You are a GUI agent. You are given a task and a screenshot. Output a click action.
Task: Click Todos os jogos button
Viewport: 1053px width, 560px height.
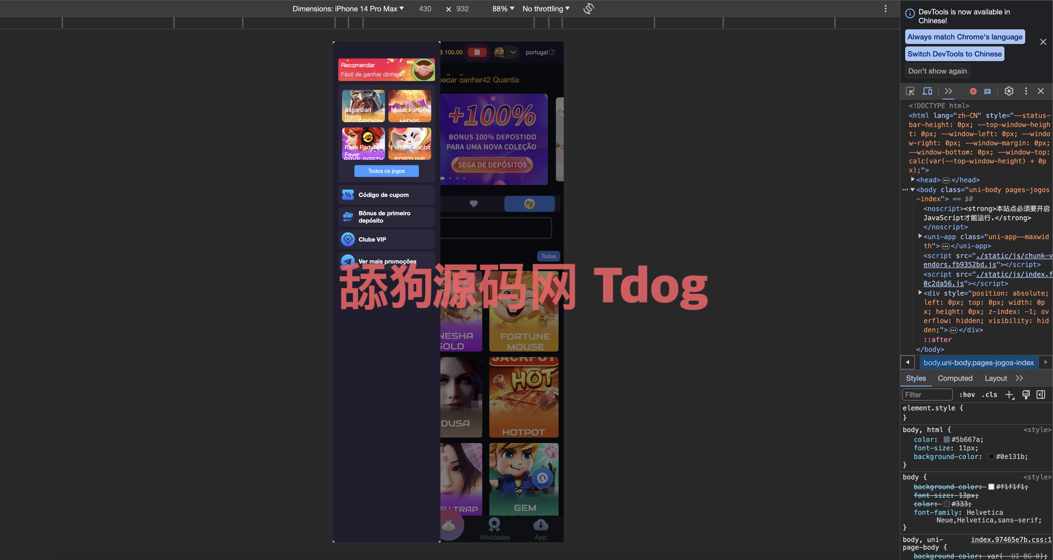(x=386, y=171)
